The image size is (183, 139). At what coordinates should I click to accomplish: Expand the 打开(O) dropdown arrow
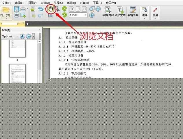6,18
